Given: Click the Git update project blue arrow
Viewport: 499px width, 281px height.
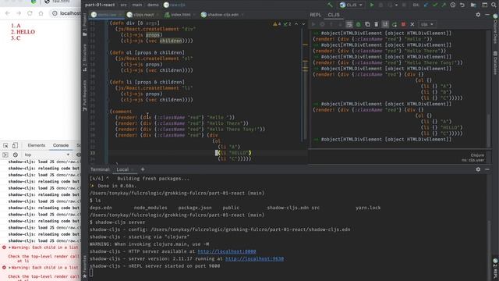Looking at the screenshot, I should pos(426,5).
